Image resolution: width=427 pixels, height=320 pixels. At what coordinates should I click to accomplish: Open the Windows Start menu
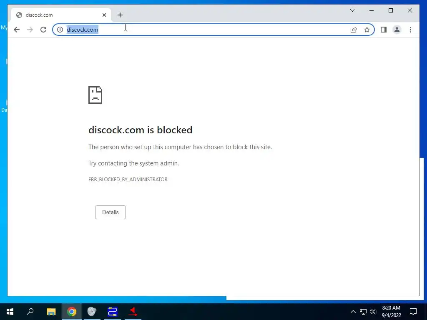10,312
